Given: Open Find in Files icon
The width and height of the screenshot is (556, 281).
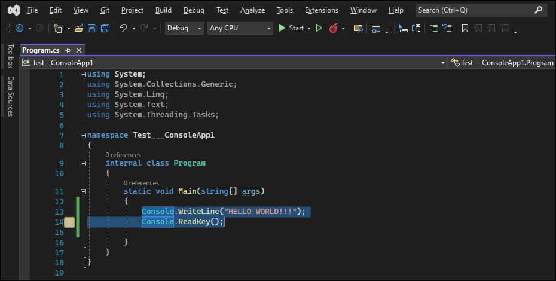Looking at the screenshot, I should click(x=358, y=28).
